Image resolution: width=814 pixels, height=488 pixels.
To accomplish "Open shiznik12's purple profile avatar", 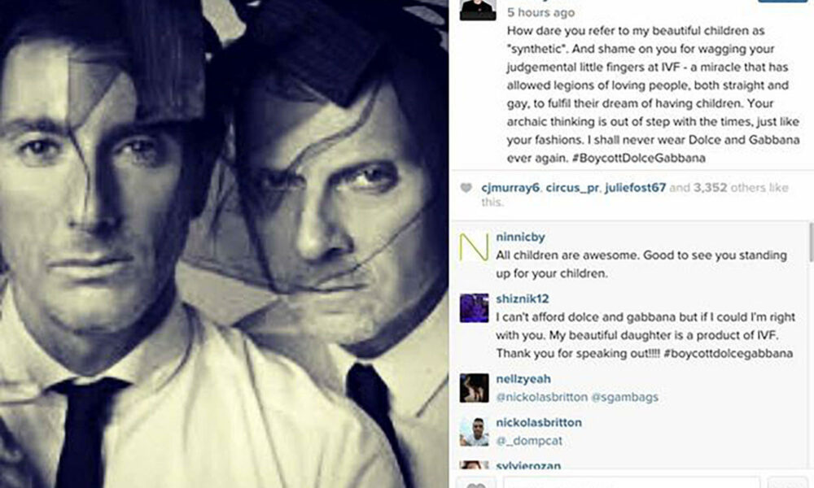I will point(474,308).
